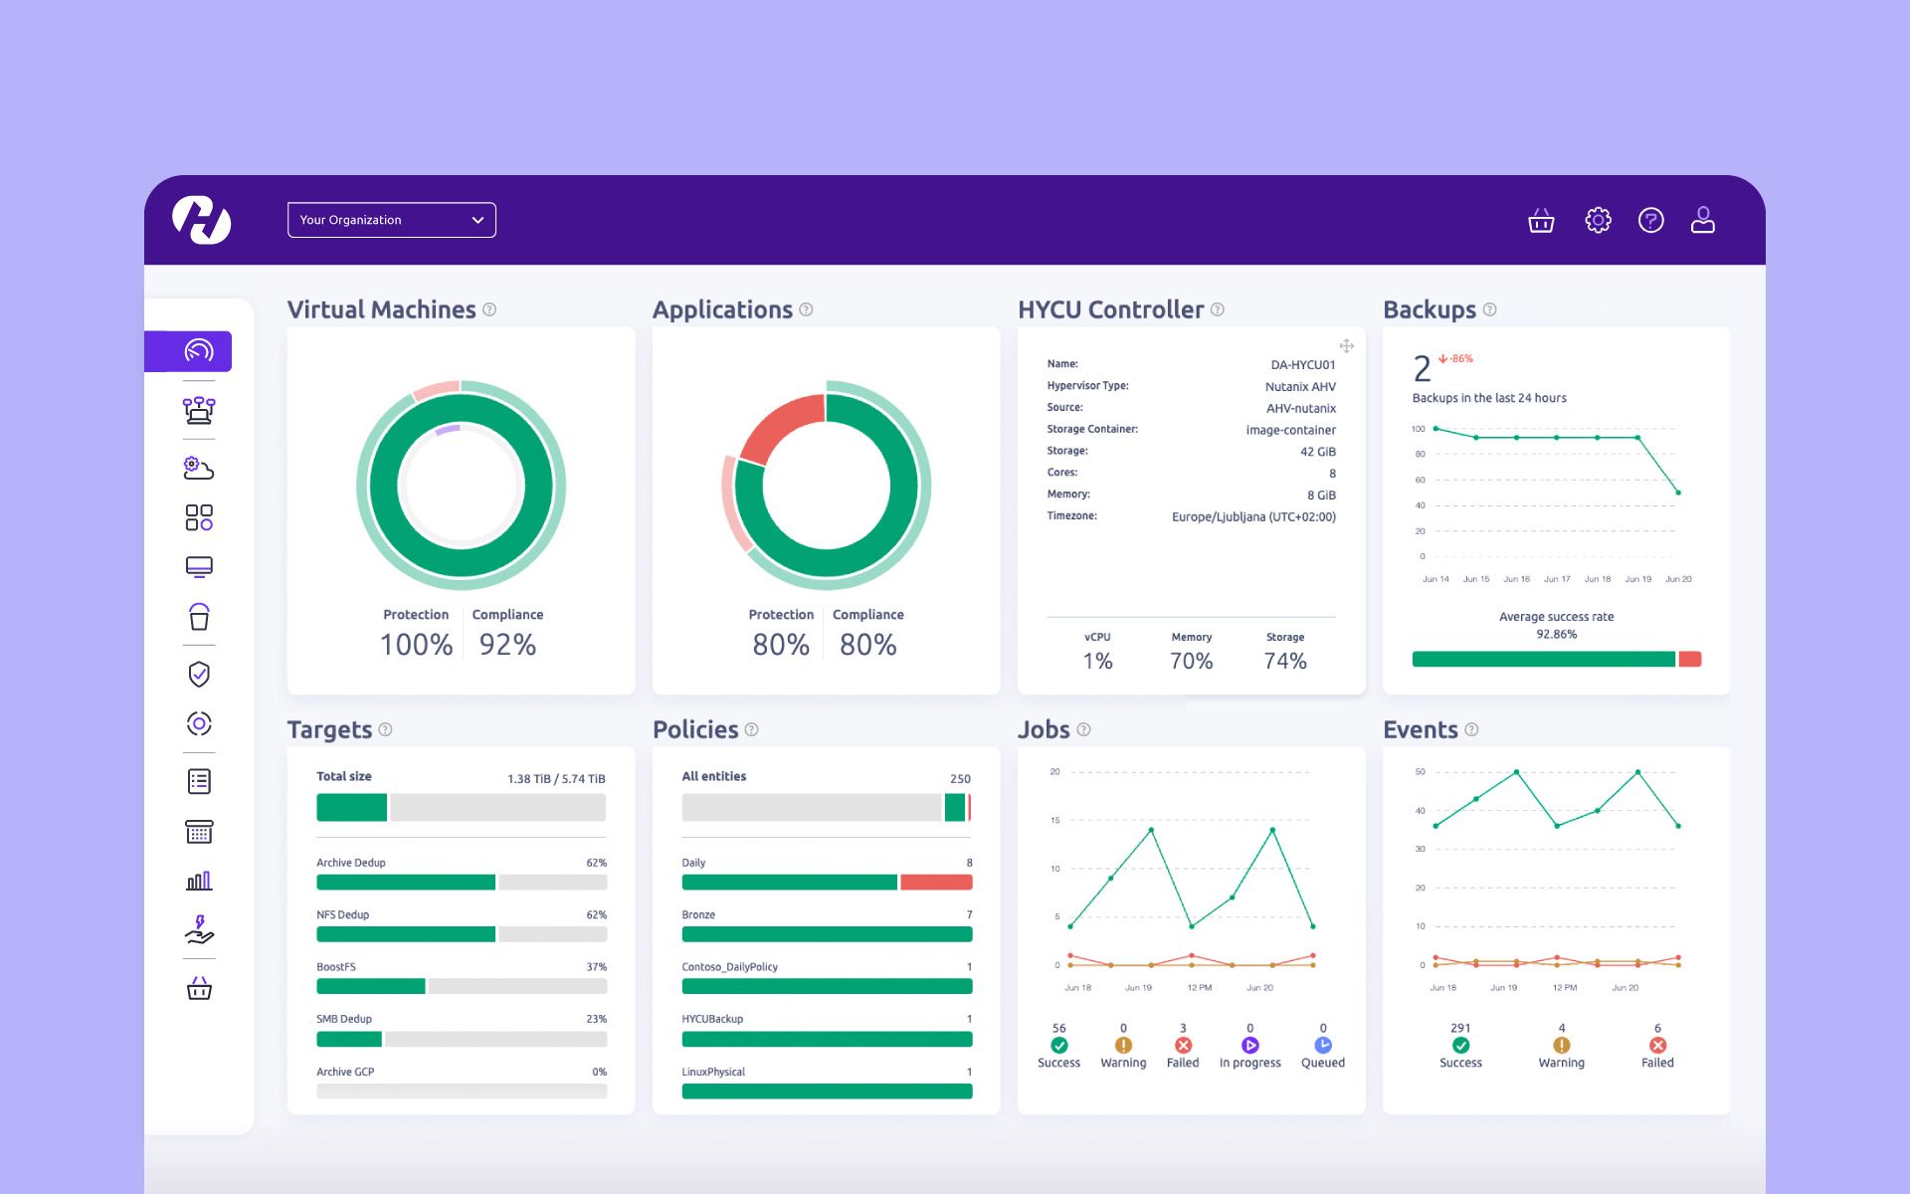Click the Archive Dedup usage bar
1910x1194 pixels.
click(x=462, y=882)
